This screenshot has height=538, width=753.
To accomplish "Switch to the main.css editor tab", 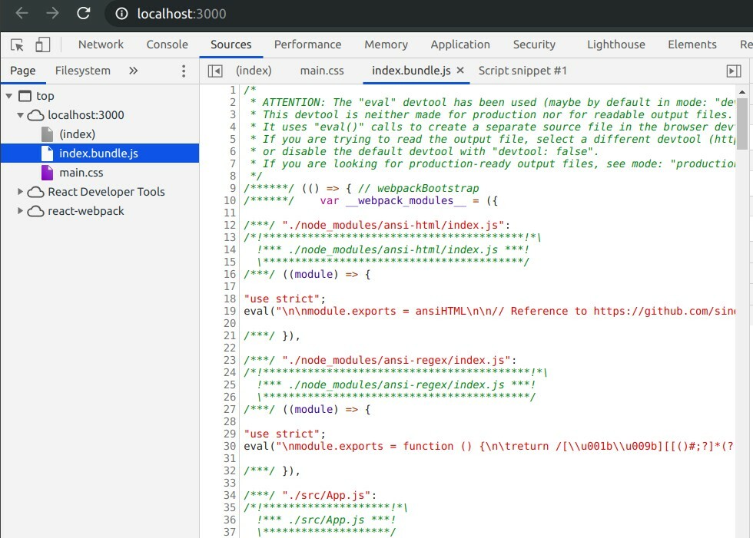I will pos(322,71).
